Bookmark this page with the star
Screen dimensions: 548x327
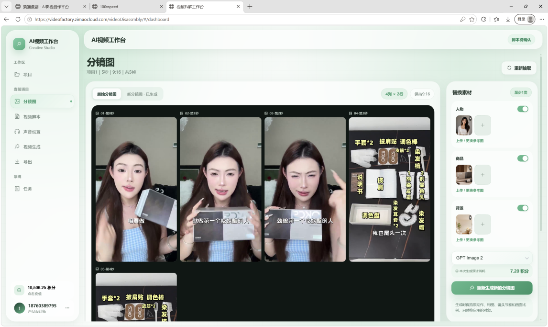[x=472, y=19]
